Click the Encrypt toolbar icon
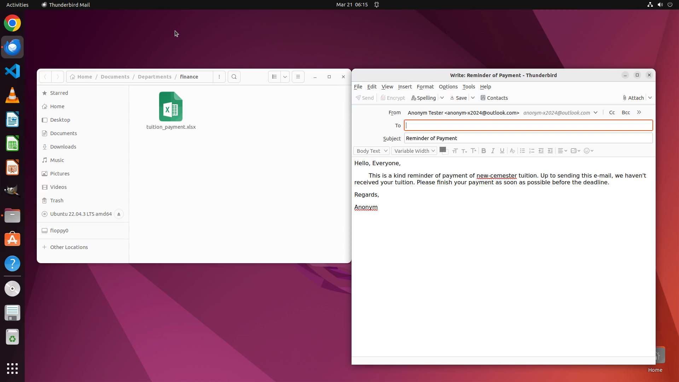The image size is (679, 382). (x=393, y=98)
